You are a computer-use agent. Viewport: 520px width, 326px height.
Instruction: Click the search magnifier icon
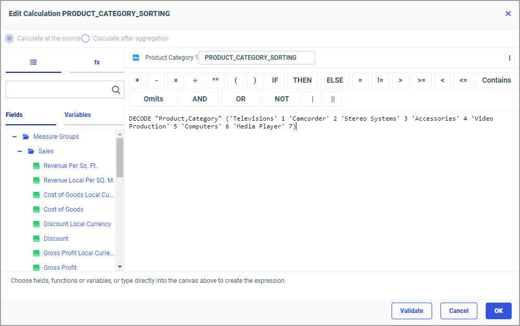point(116,90)
